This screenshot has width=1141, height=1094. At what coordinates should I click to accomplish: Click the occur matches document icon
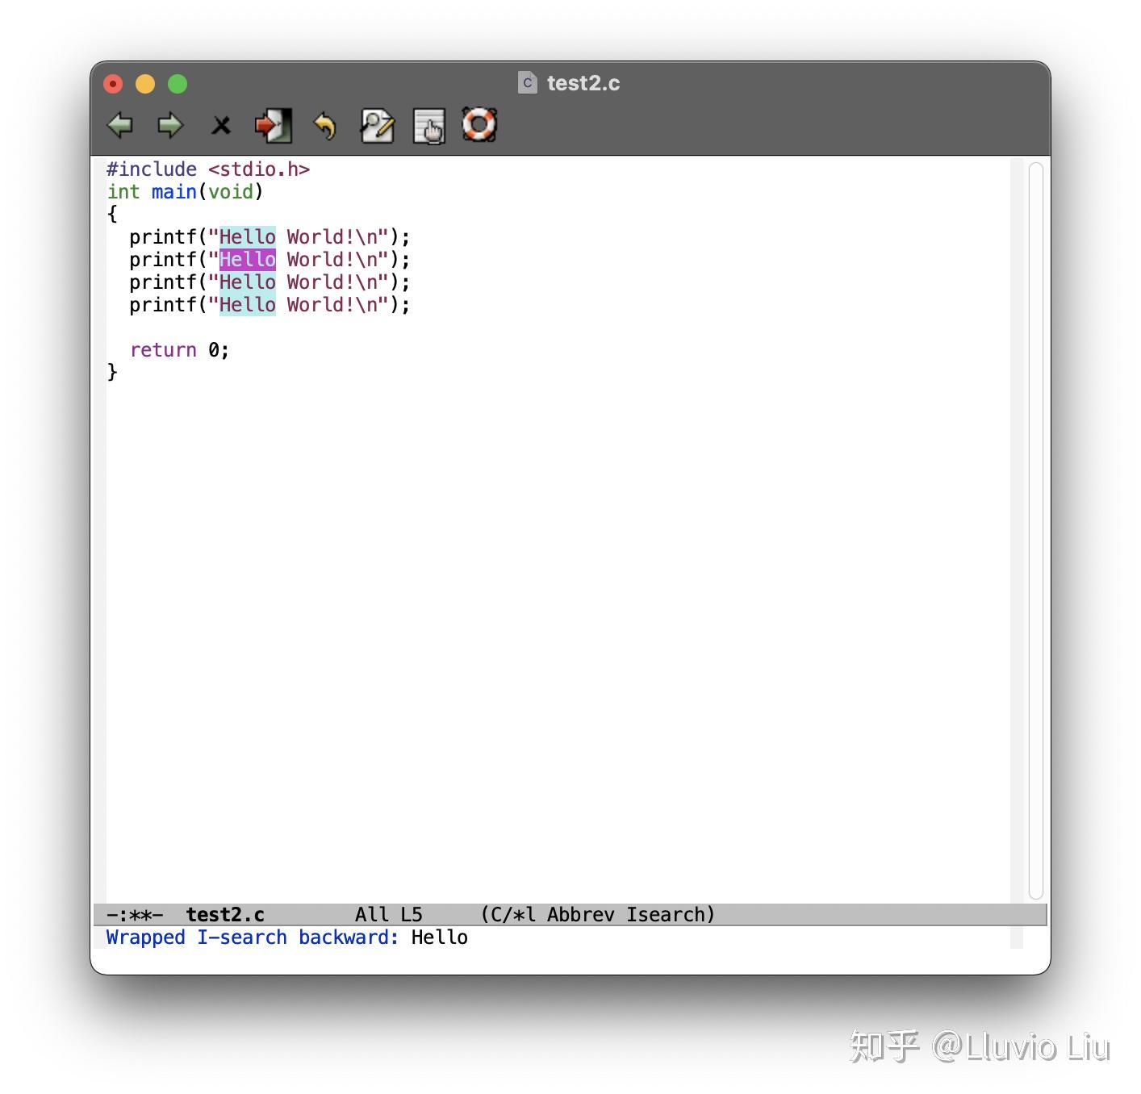[x=428, y=125]
